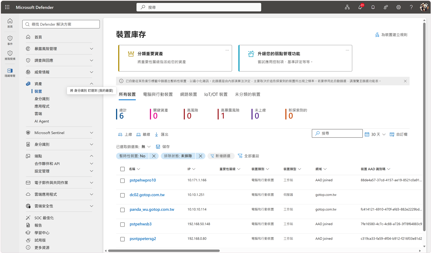Open the network topology icon in top bar
This screenshot has height=253, width=431.
pos(347,7)
